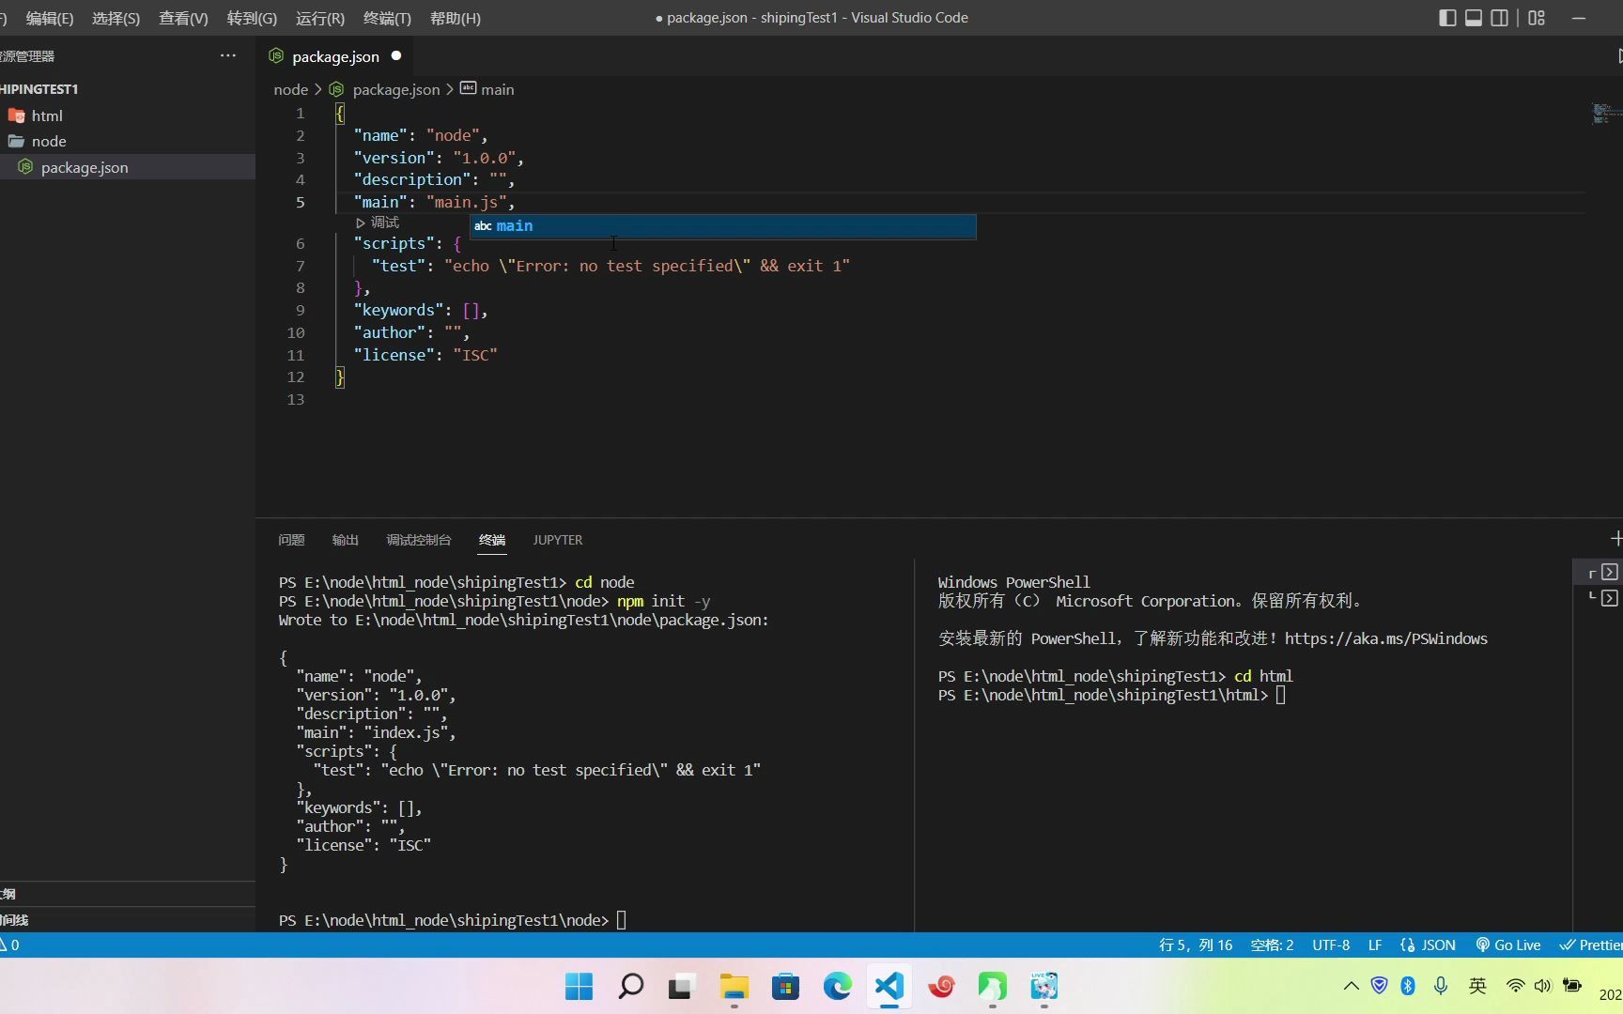
Task: Open the customize layout icon
Action: (x=1537, y=18)
